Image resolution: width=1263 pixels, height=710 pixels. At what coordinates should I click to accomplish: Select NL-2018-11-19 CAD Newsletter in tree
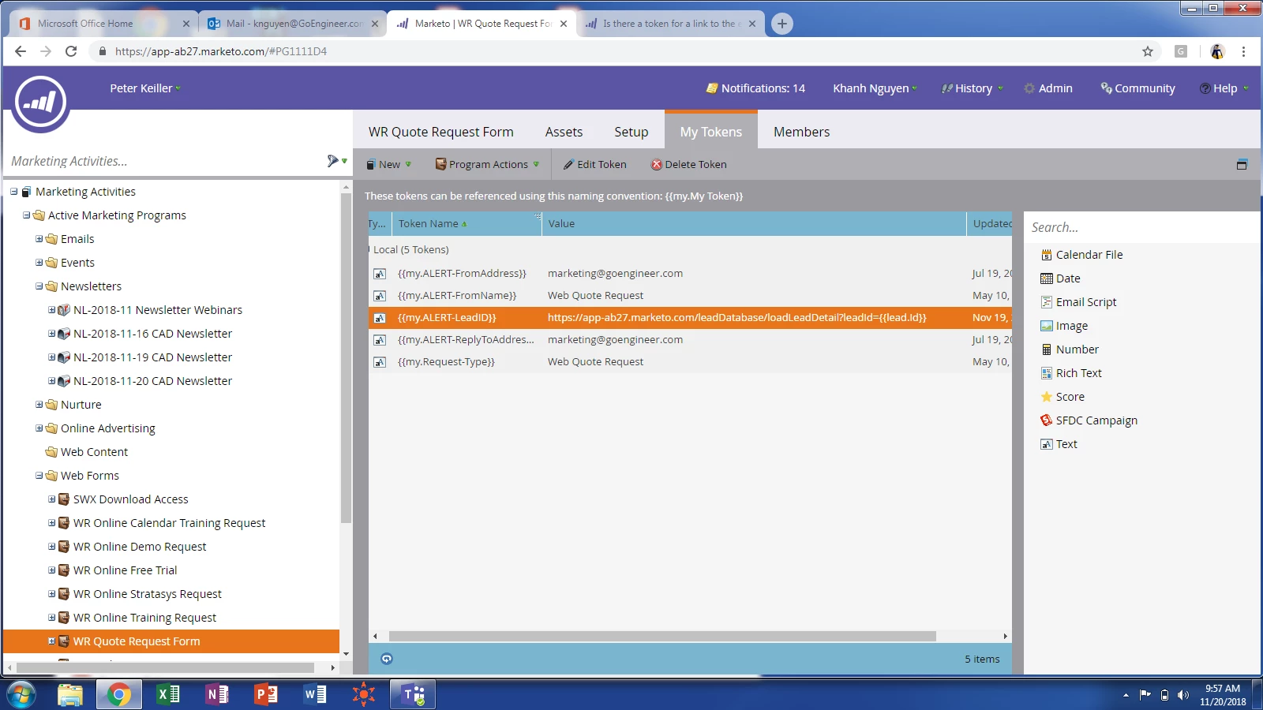coord(152,357)
